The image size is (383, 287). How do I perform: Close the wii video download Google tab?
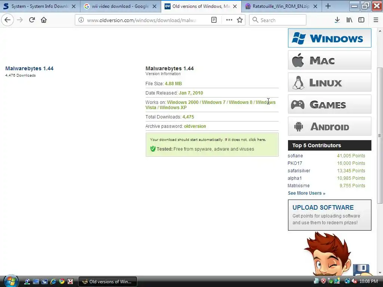[x=154, y=6]
